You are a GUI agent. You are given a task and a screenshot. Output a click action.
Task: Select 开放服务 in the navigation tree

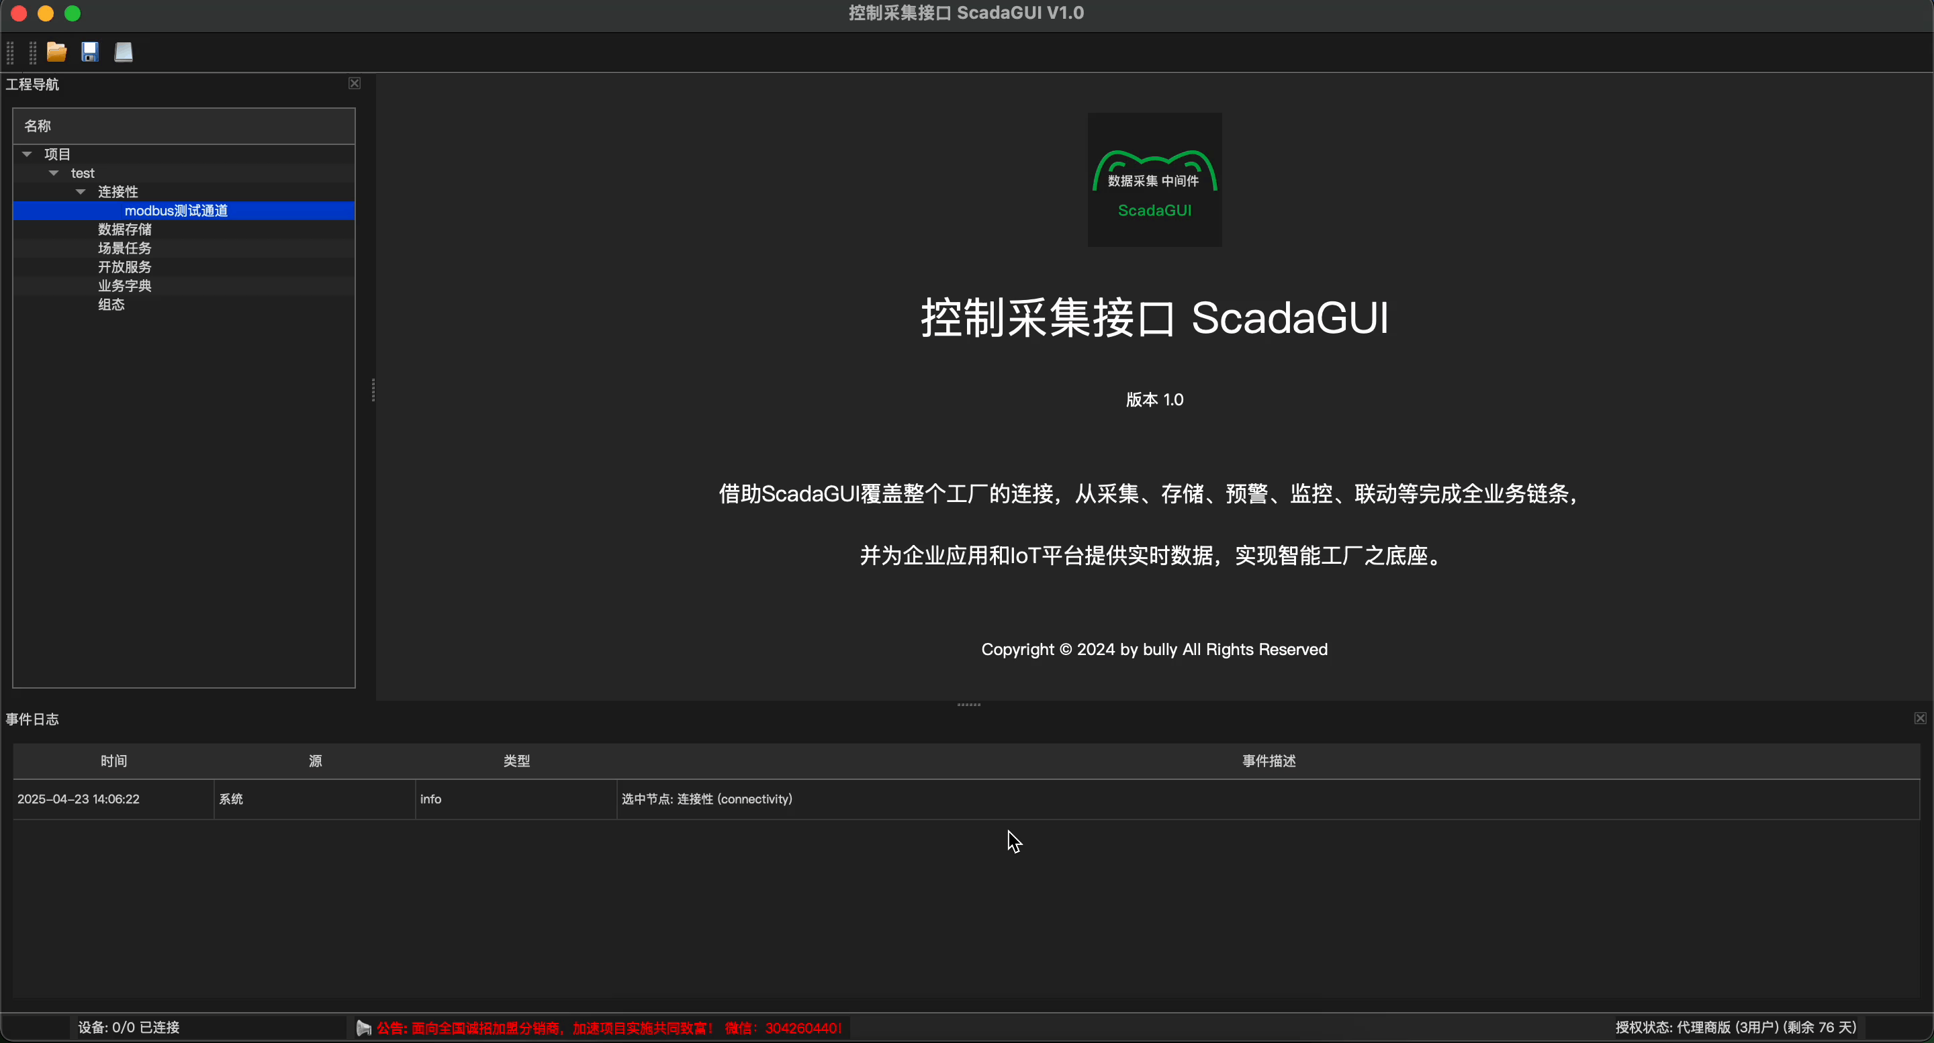point(125,267)
